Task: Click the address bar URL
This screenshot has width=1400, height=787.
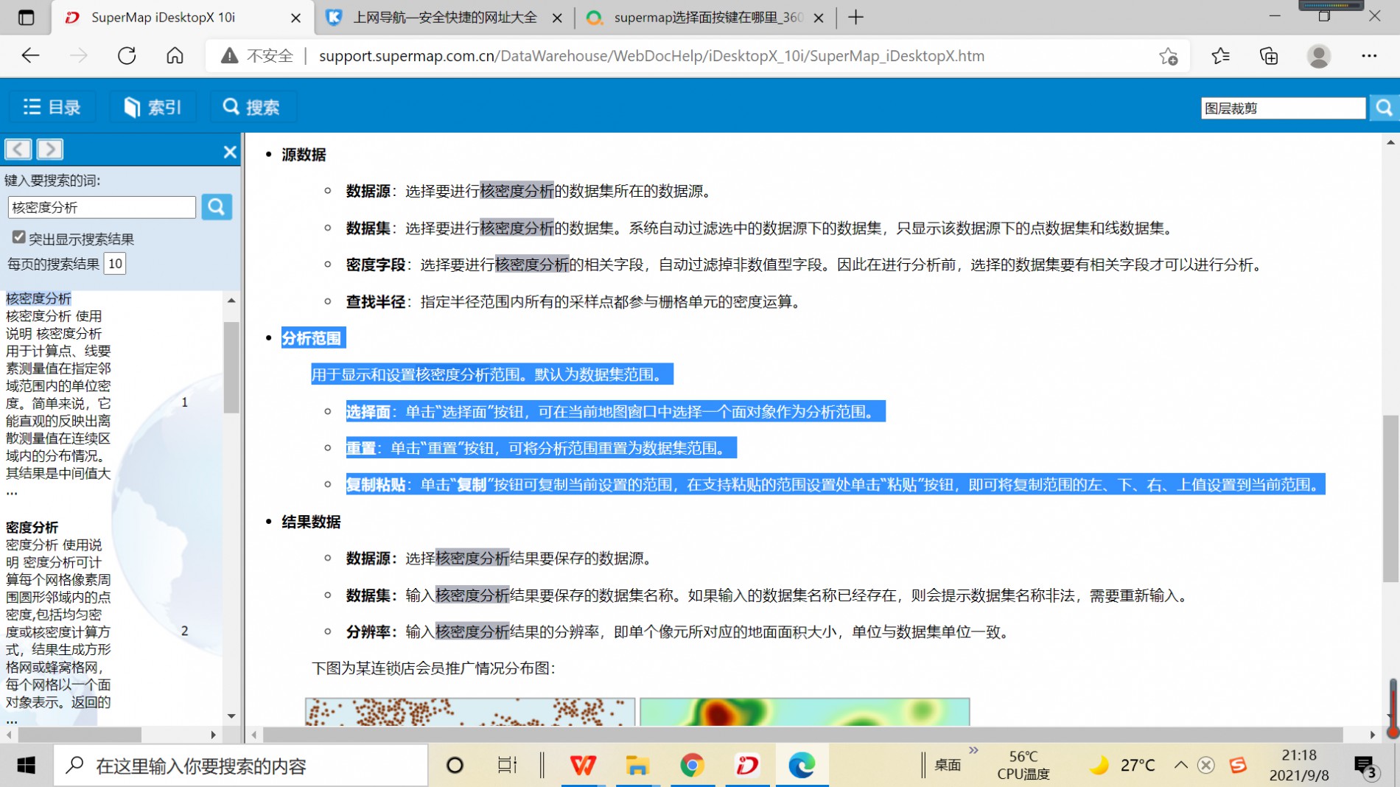Action: [x=651, y=56]
